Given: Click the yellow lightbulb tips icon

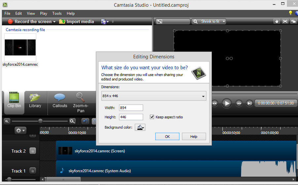Looking at the screenshot, I should point(290,13).
